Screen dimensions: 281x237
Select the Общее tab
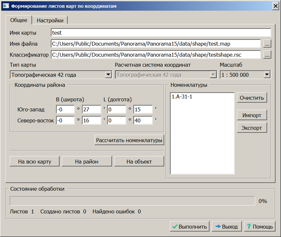19,20
